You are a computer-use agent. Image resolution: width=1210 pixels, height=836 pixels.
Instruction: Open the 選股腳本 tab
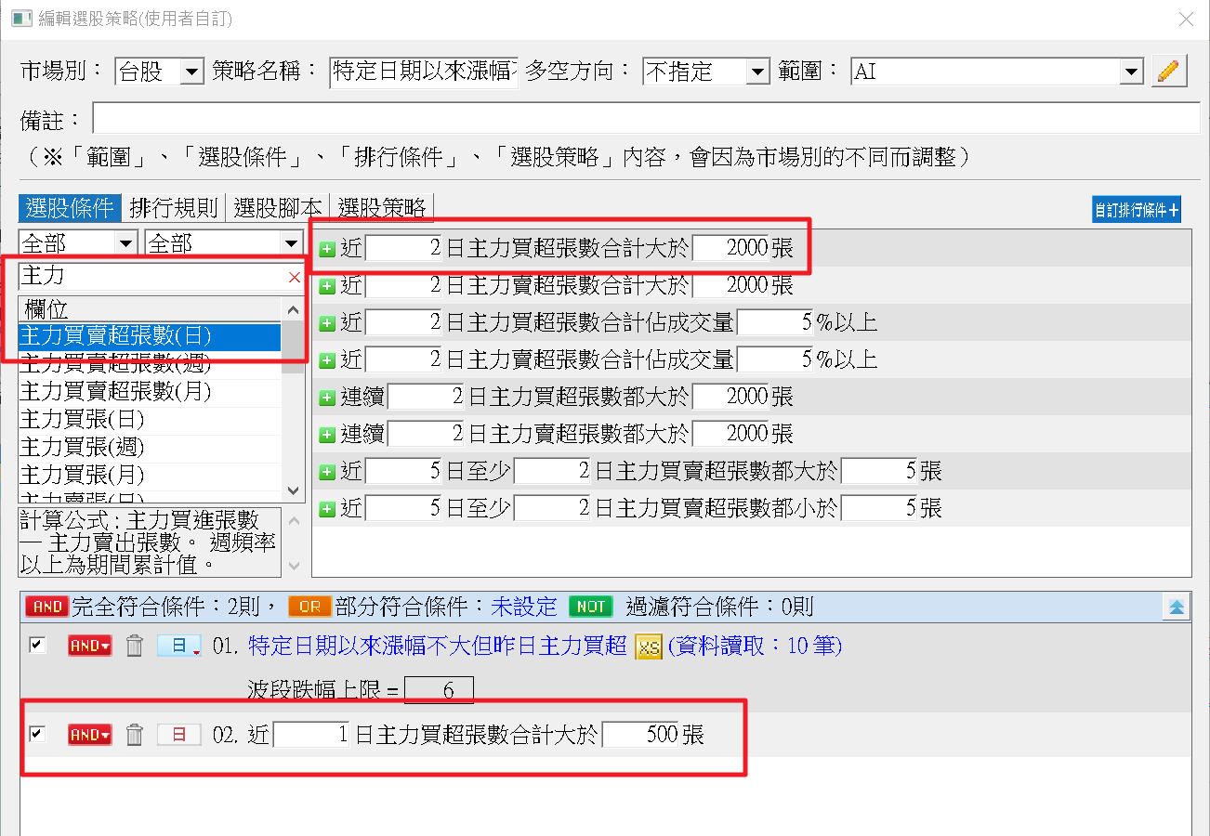(x=278, y=207)
